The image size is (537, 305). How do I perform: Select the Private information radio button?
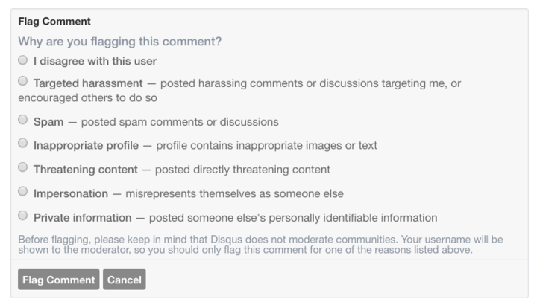click(x=23, y=216)
